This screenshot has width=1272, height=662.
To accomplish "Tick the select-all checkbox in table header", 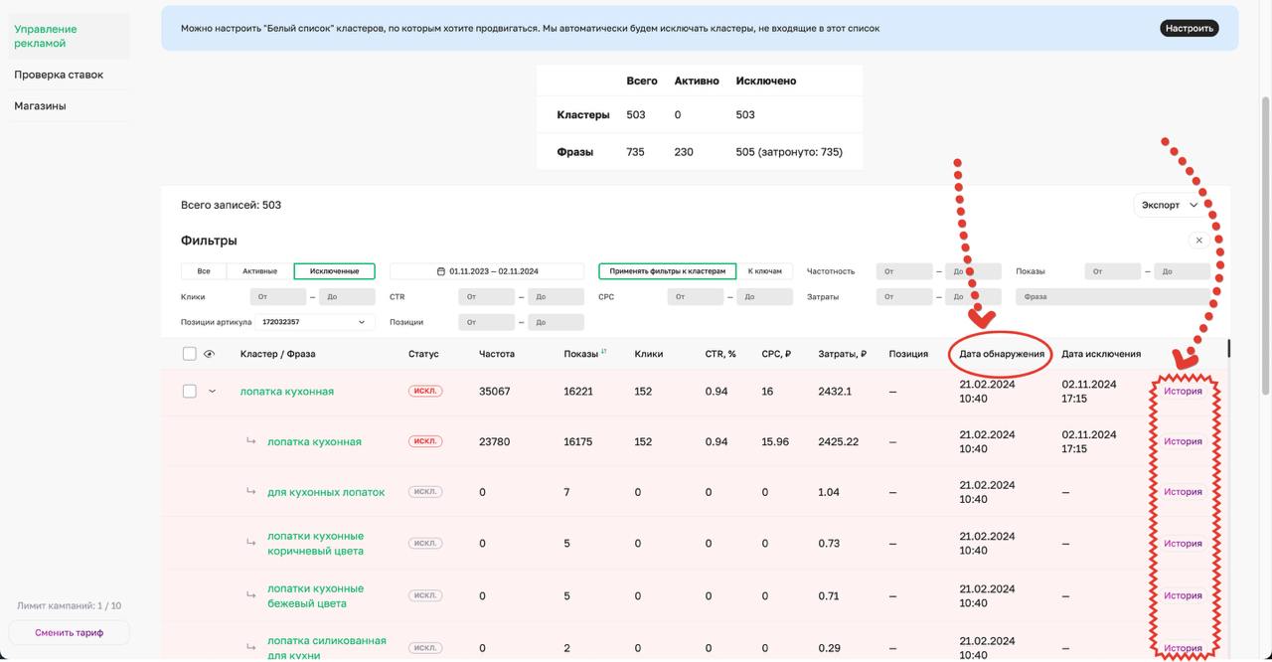I will 190,354.
